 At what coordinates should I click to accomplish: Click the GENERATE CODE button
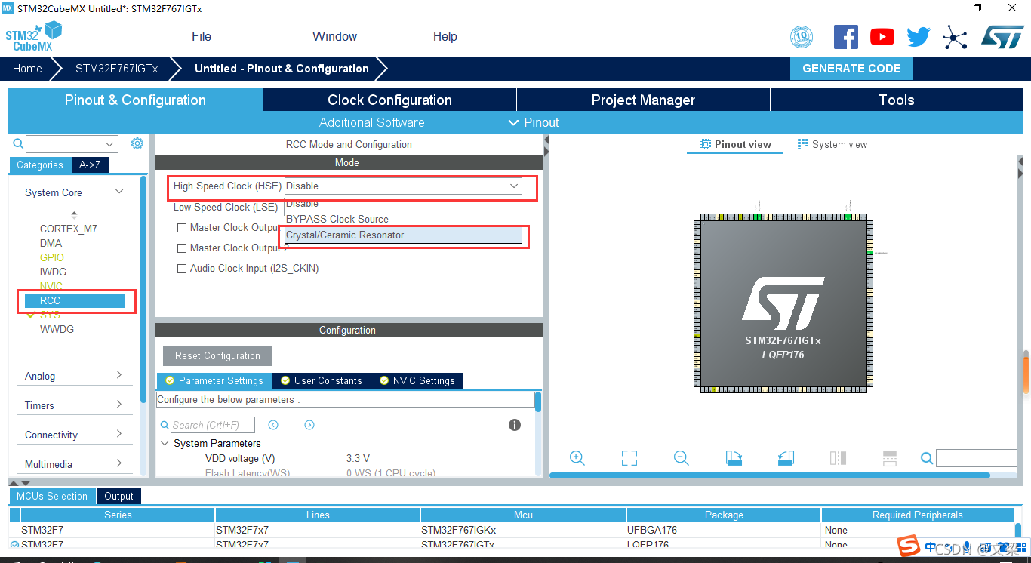851,68
